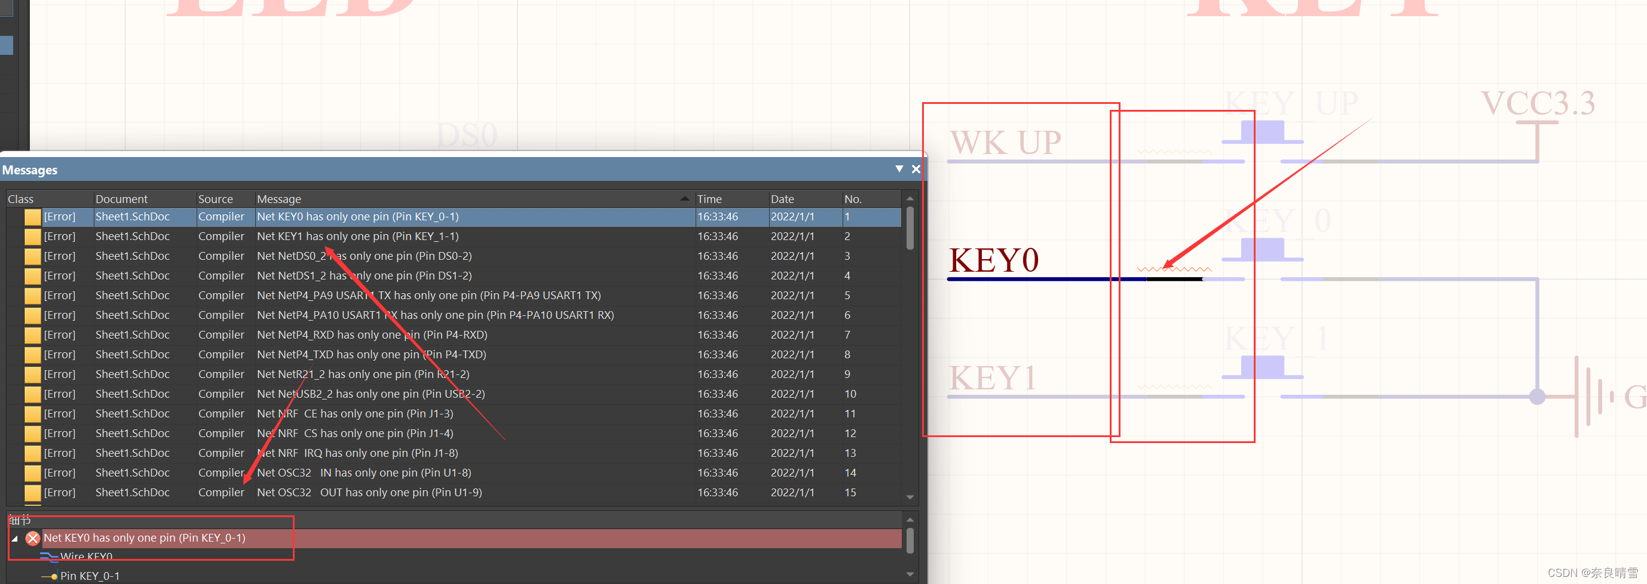Close the Messages panel
The width and height of the screenshot is (1647, 584).
click(x=916, y=168)
